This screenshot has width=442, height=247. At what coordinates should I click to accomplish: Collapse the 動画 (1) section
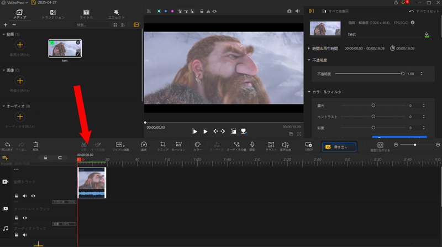click(4, 34)
